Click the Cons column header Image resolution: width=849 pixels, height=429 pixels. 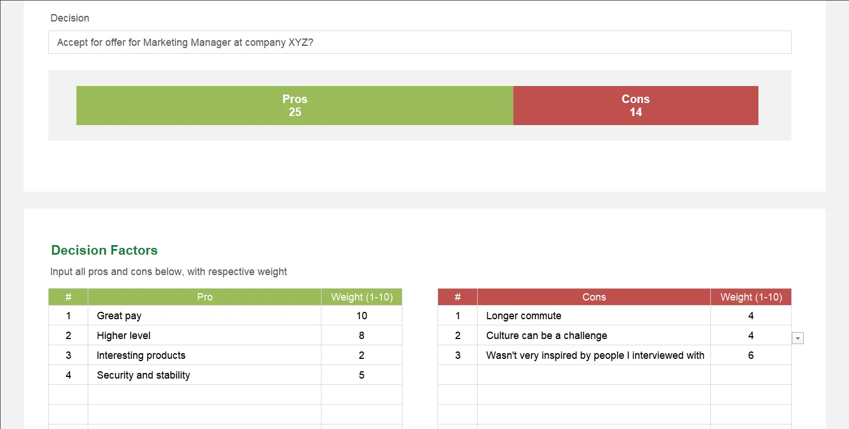pos(594,297)
